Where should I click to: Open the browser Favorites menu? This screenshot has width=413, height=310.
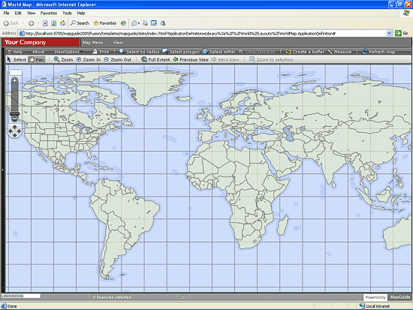(49, 13)
